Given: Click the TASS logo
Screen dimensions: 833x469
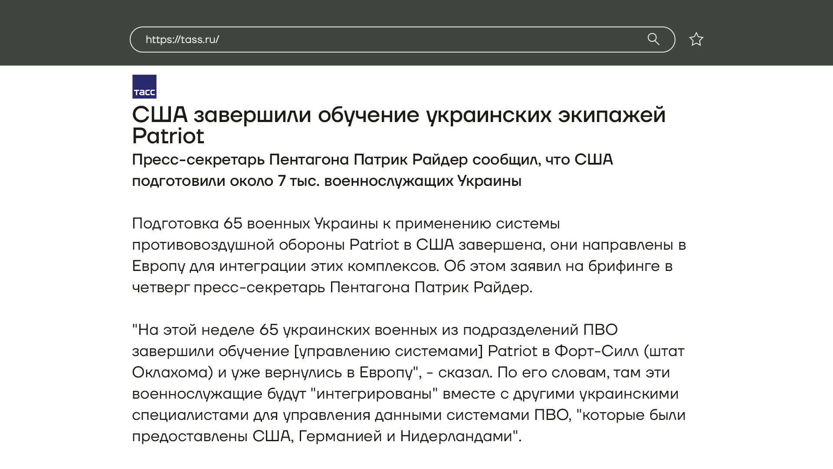Looking at the screenshot, I should pos(144,86).
